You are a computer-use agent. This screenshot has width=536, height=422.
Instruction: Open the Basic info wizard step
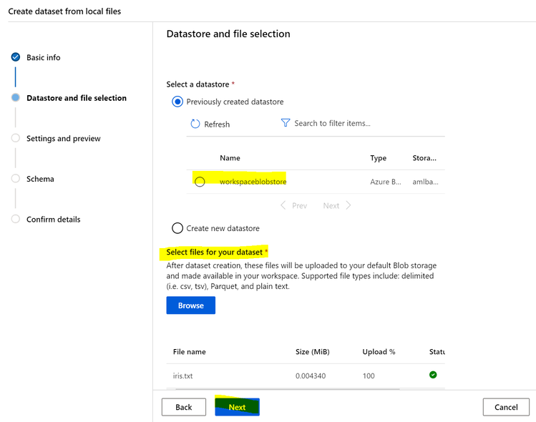click(44, 57)
